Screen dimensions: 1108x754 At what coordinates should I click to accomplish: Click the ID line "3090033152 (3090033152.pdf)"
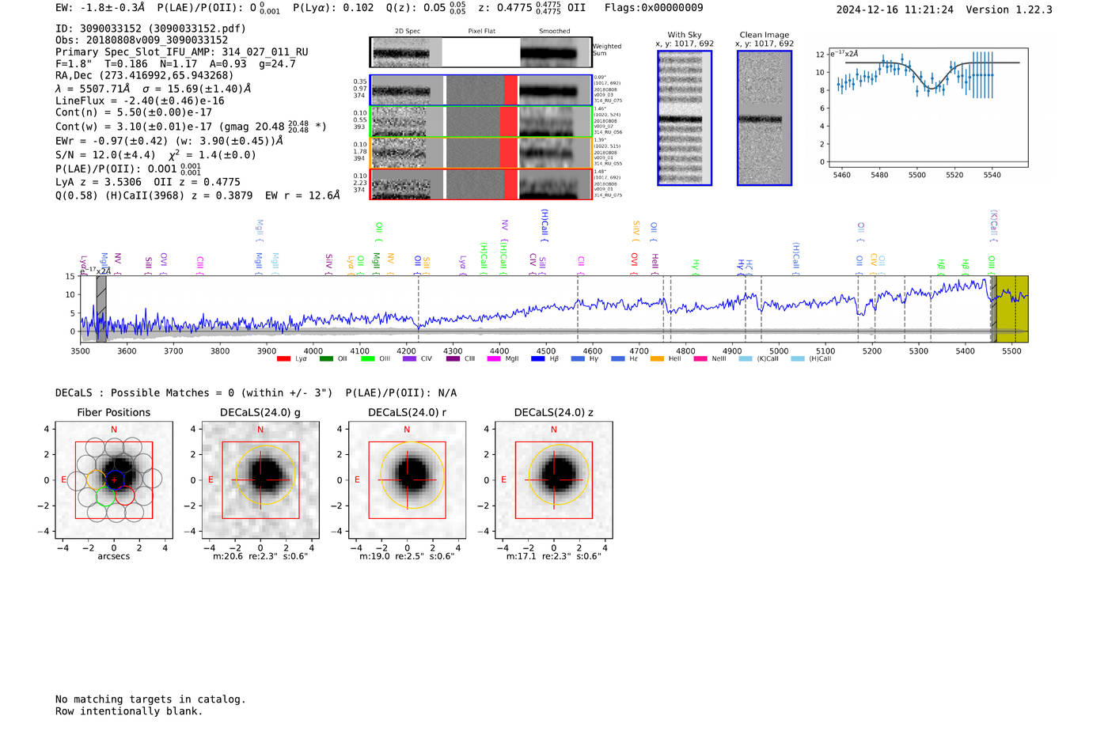click(x=150, y=28)
